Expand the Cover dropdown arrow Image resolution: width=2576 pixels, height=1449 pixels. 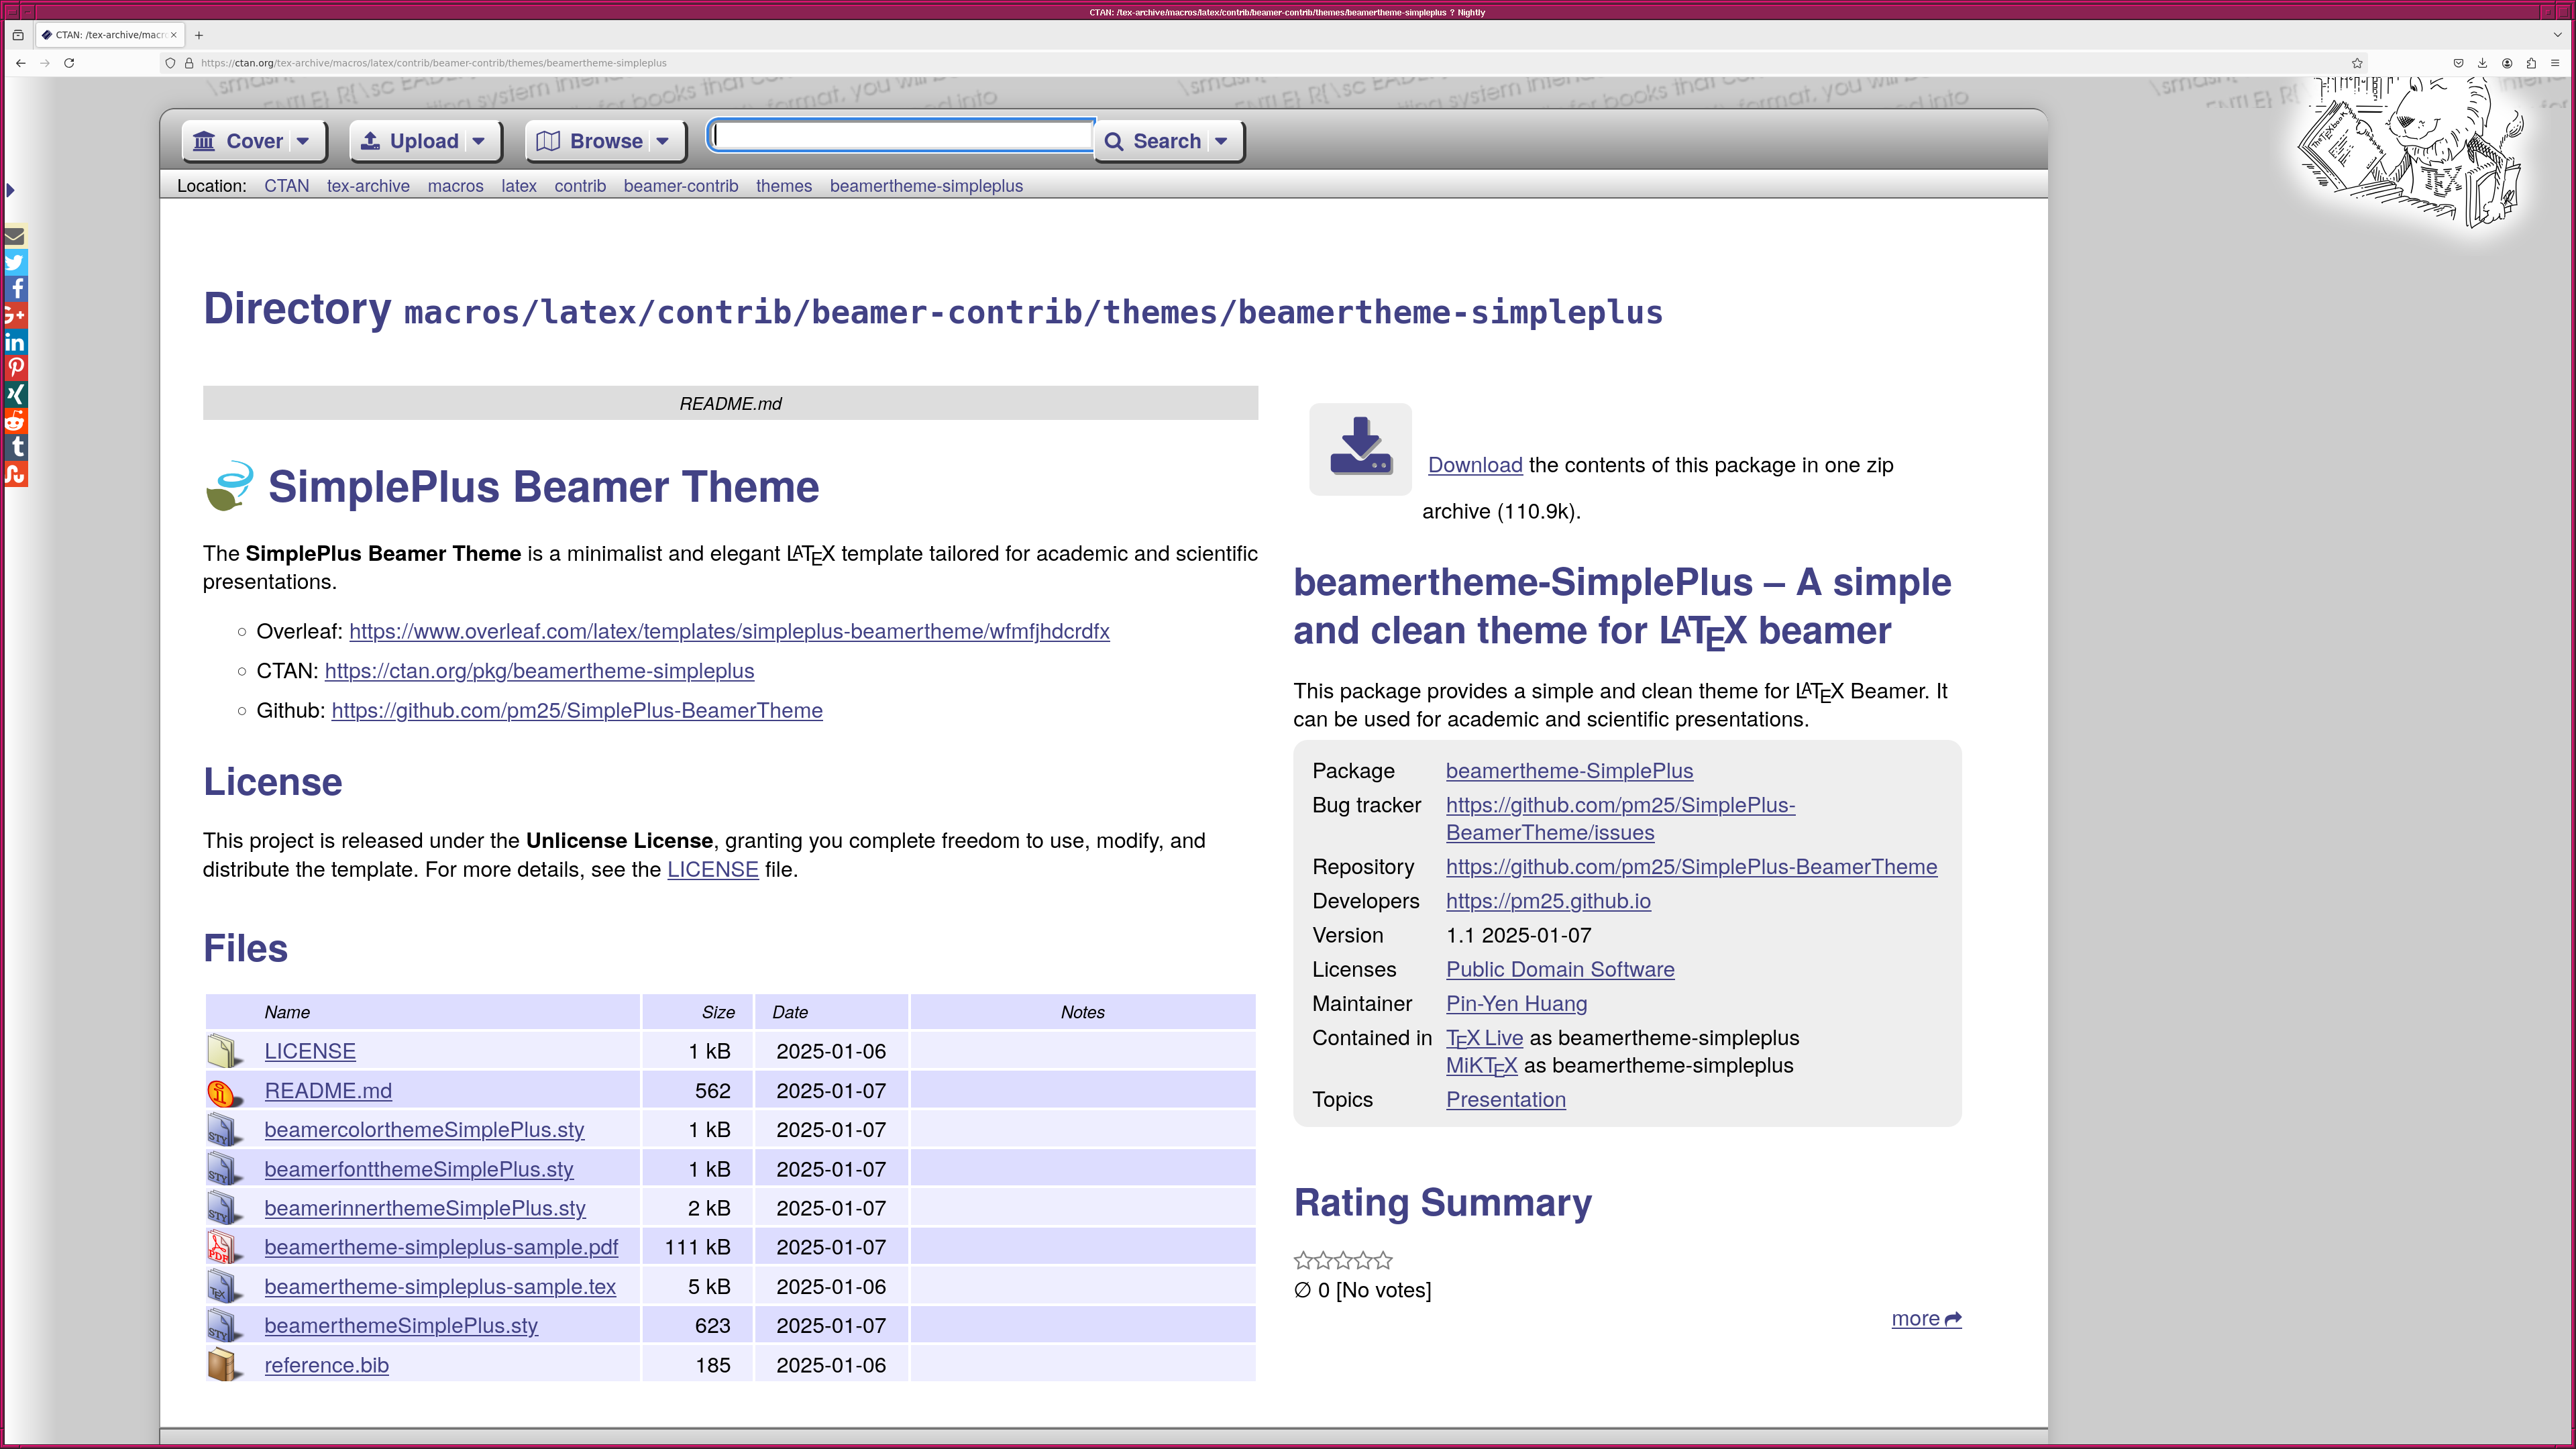[x=303, y=142]
